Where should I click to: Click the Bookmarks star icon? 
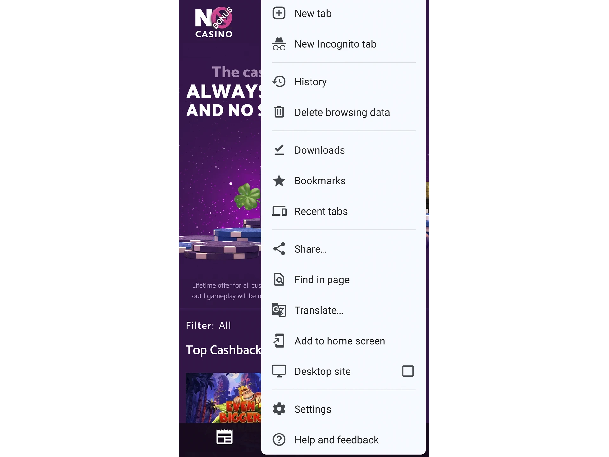(279, 181)
